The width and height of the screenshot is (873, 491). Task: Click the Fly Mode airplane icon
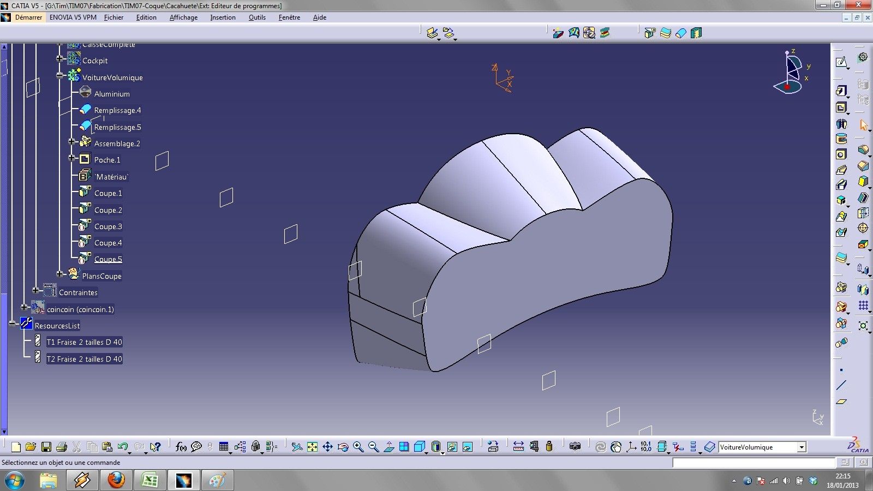pyautogui.click(x=297, y=447)
